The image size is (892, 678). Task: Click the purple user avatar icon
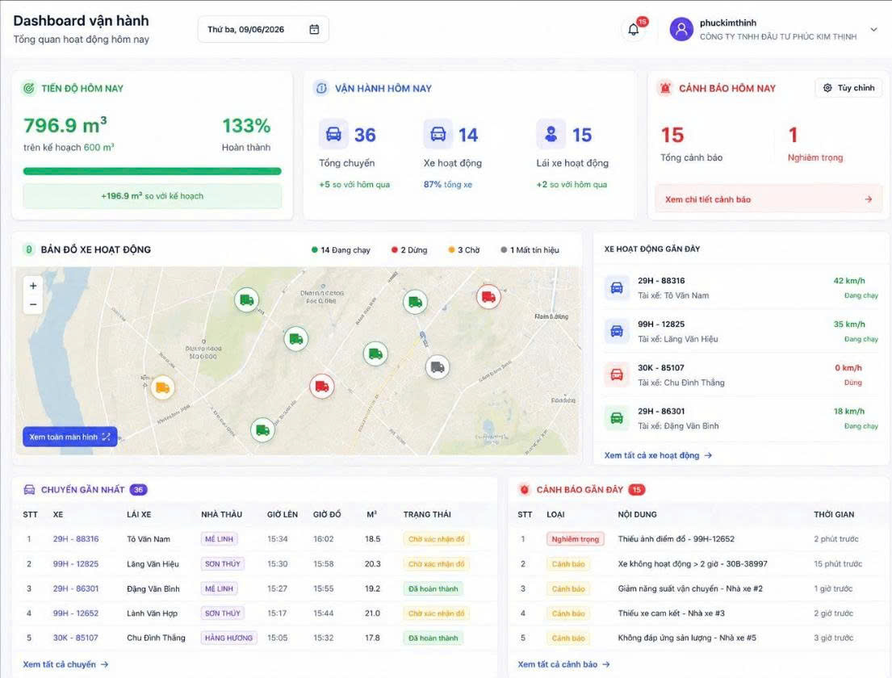click(681, 29)
